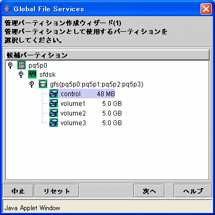Click the volume3 disk icon

[54, 123]
